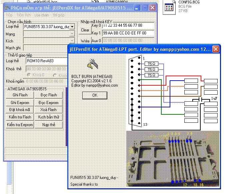Click the Đặt khoá mã button
Image resolution: width=225 pixels, height=194 pixels.
point(20,110)
